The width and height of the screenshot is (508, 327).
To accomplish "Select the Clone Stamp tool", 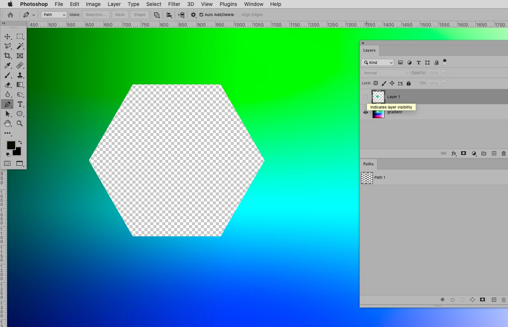I will 20,75.
